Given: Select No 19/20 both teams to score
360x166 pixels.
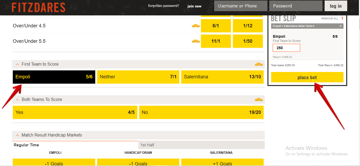Looking at the screenshot, I should pyautogui.click(x=201, y=112).
